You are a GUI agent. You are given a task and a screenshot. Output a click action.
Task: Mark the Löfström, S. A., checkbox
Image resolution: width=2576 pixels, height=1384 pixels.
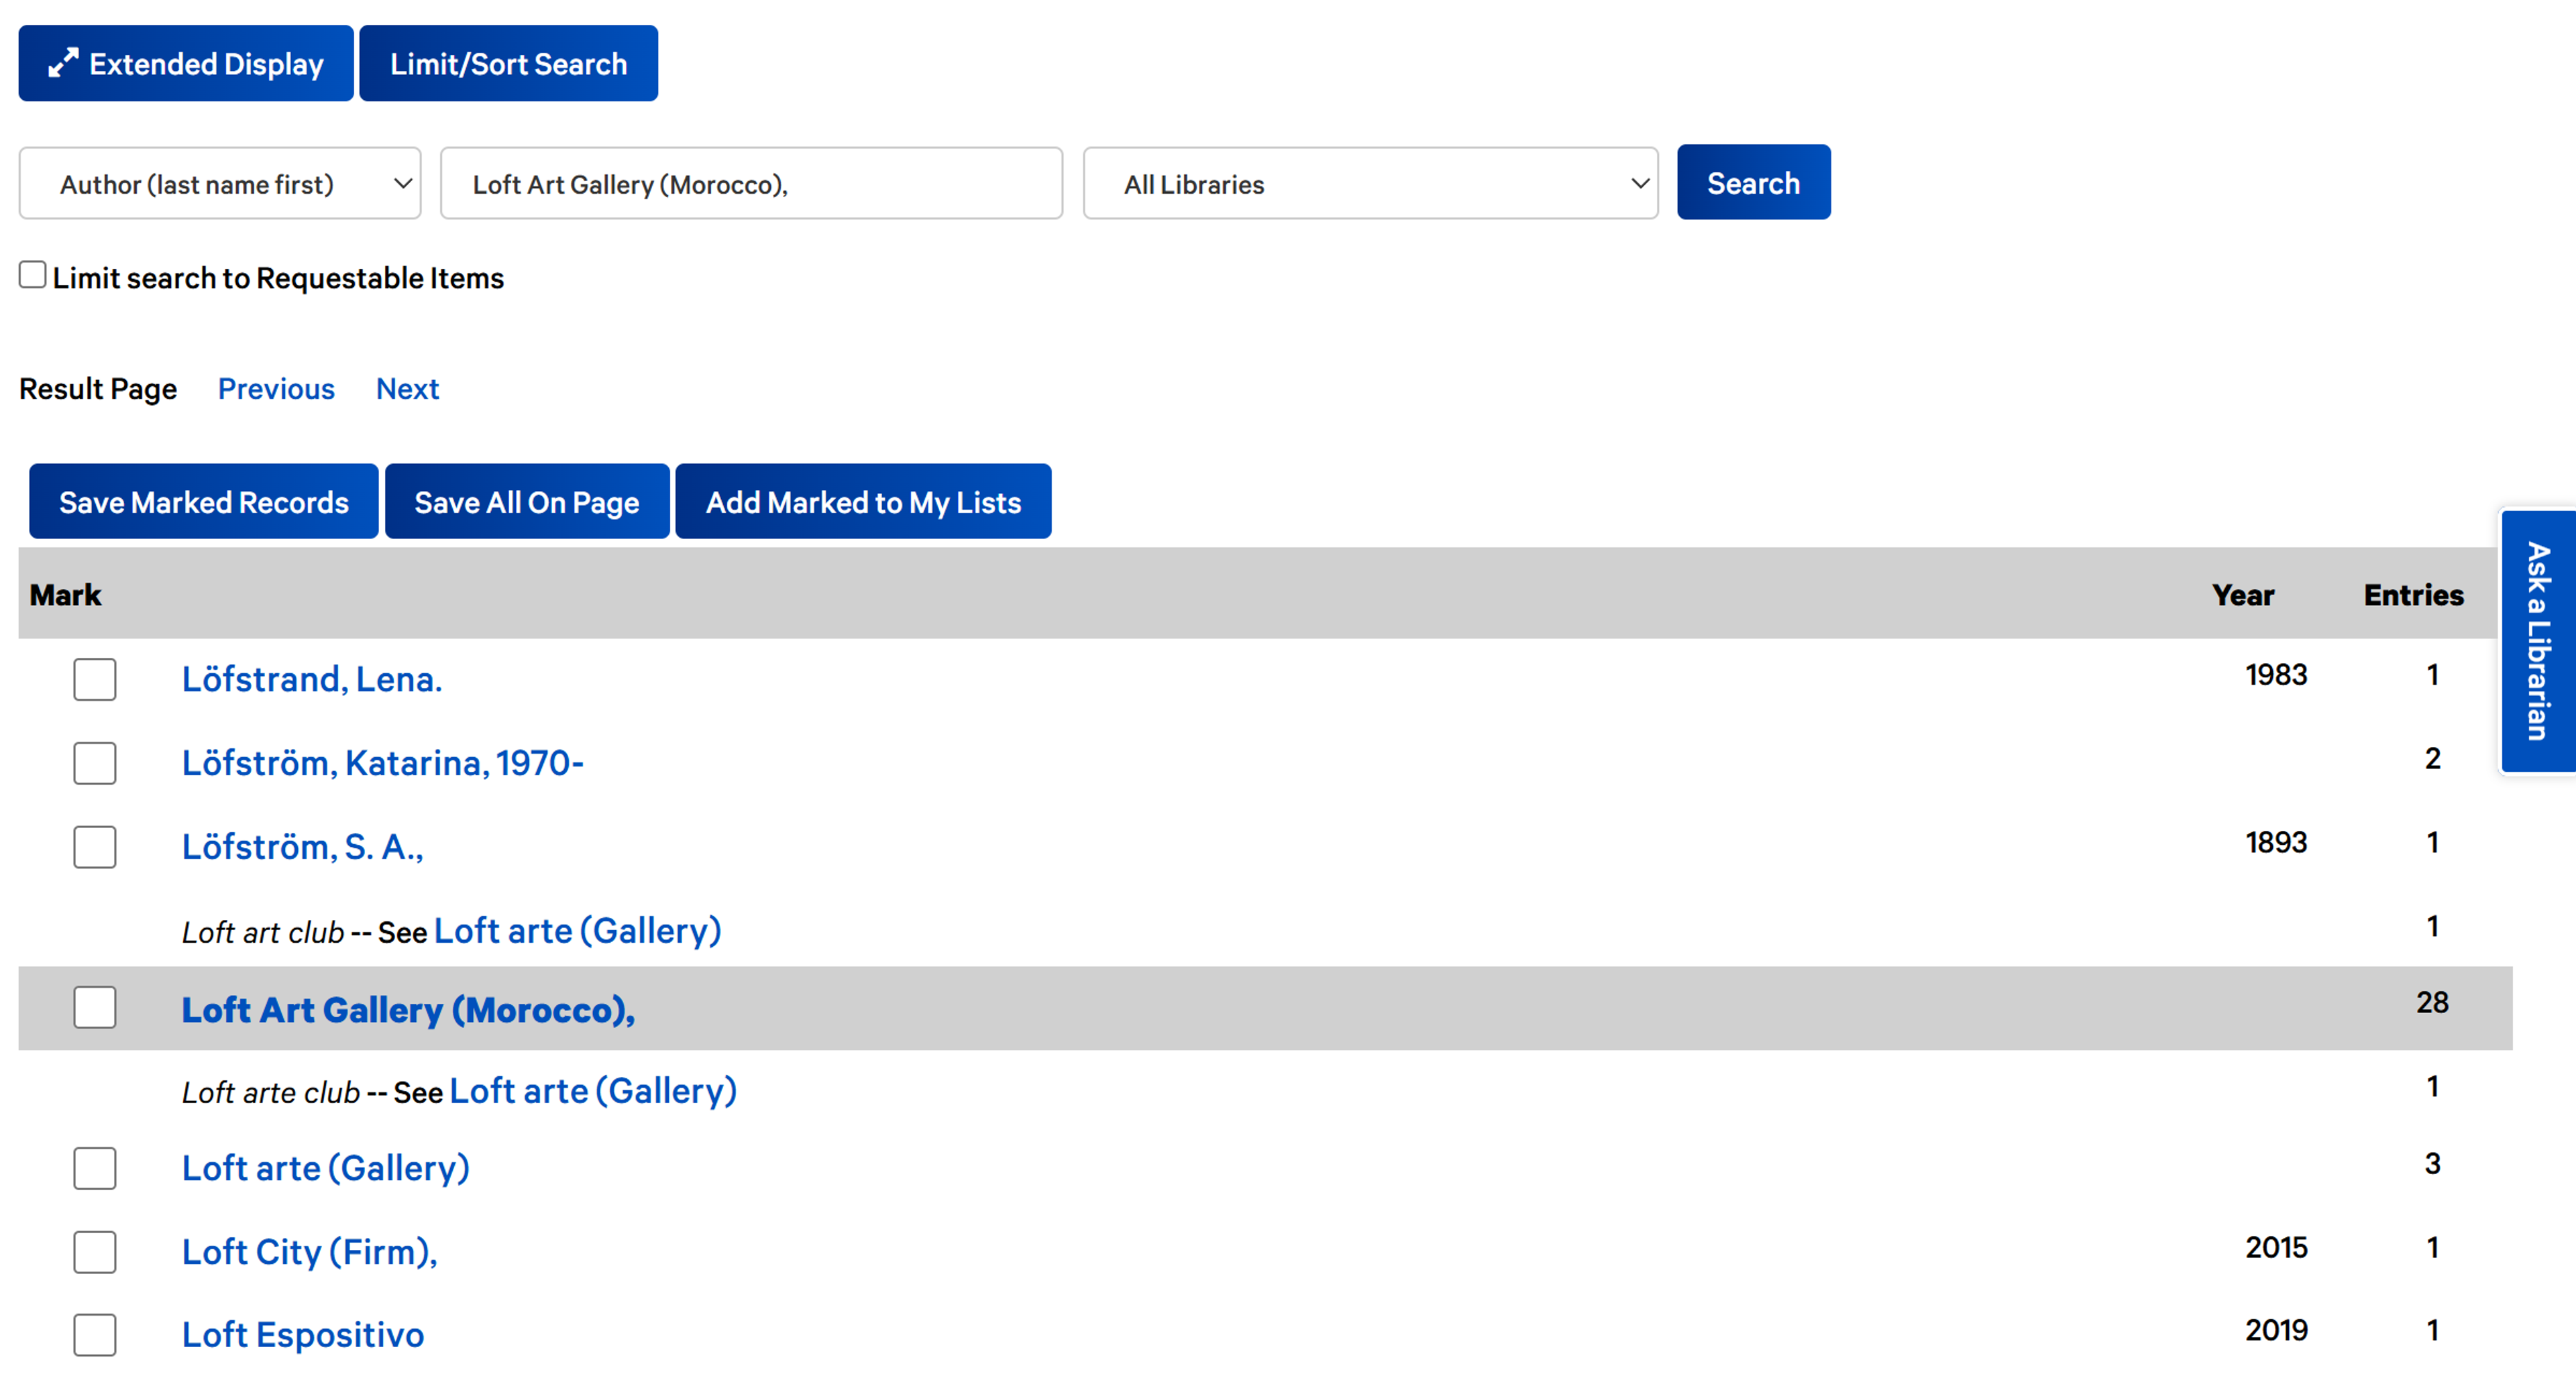point(95,848)
